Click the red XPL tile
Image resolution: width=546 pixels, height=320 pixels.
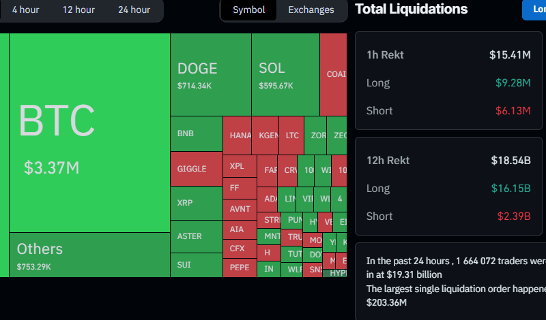240,166
